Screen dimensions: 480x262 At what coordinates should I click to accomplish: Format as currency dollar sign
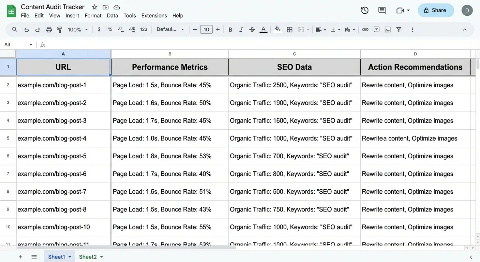[99, 30]
